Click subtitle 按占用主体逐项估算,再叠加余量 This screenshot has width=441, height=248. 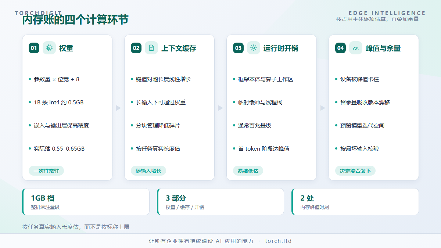point(377,19)
